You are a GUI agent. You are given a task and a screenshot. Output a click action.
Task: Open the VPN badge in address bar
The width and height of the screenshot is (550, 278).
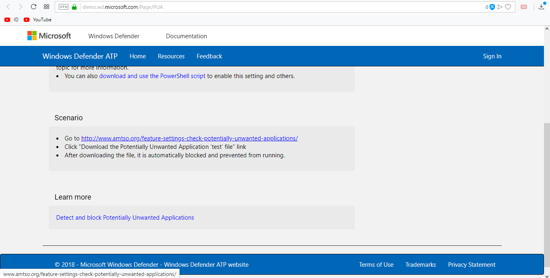63,7
